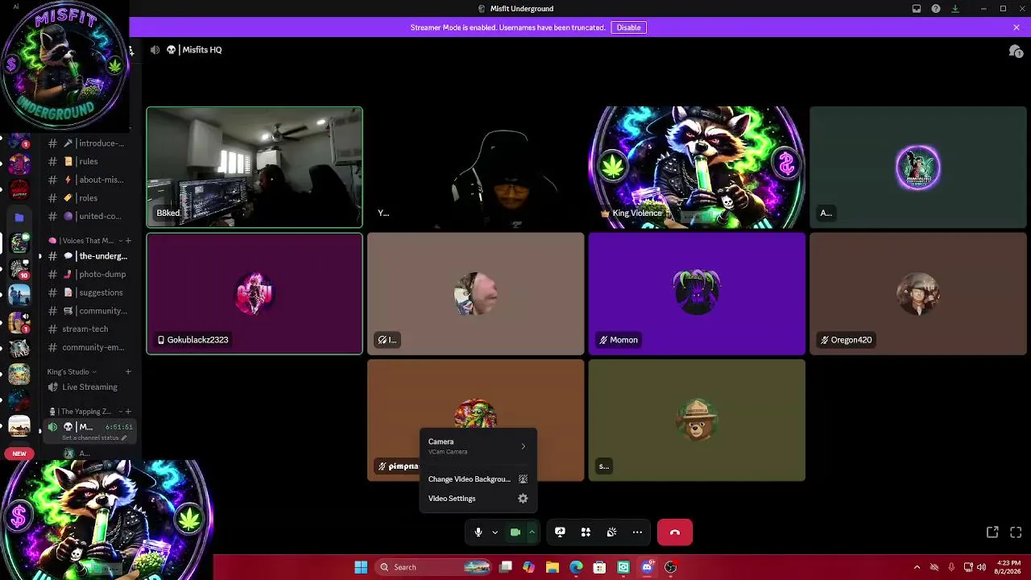Screen dimensions: 1031x580
Task: Open Camera submenu showing VCam Camera
Action: point(478,446)
